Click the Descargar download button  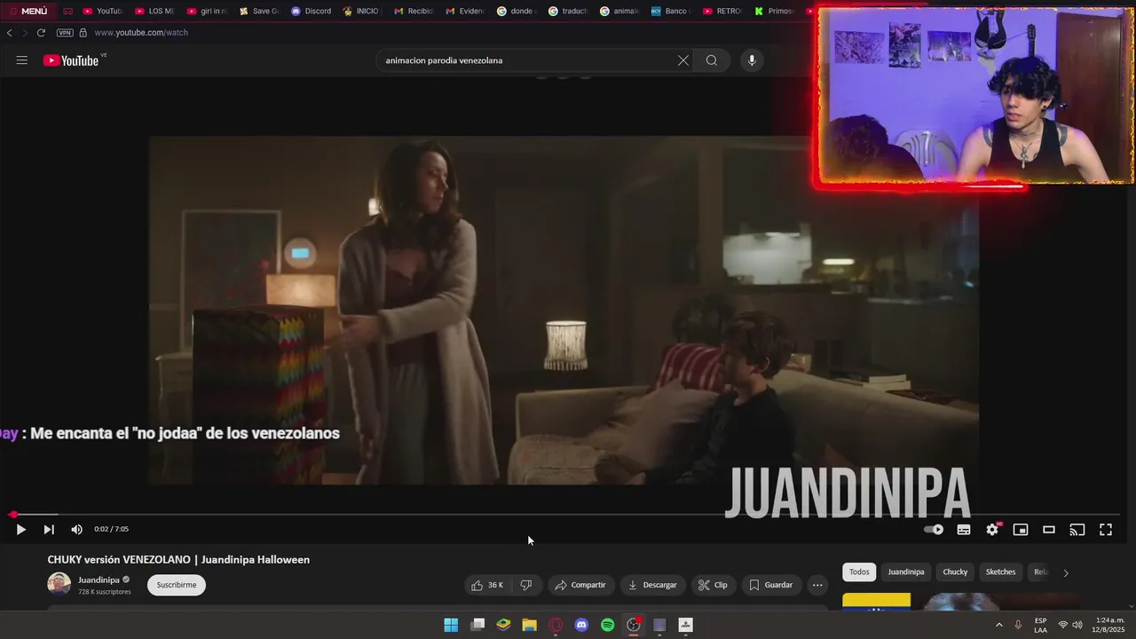pos(652,585)
